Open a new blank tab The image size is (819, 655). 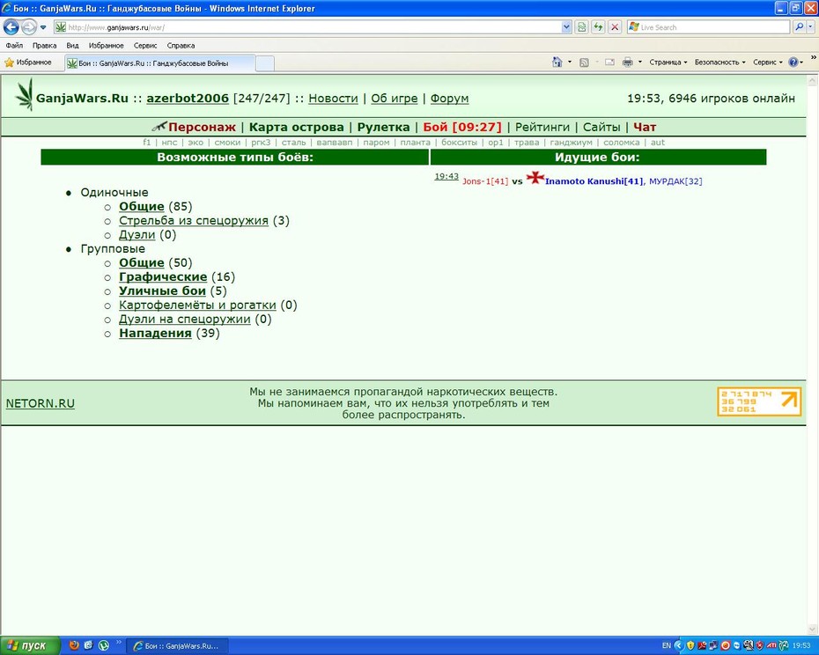pos(265,63)
